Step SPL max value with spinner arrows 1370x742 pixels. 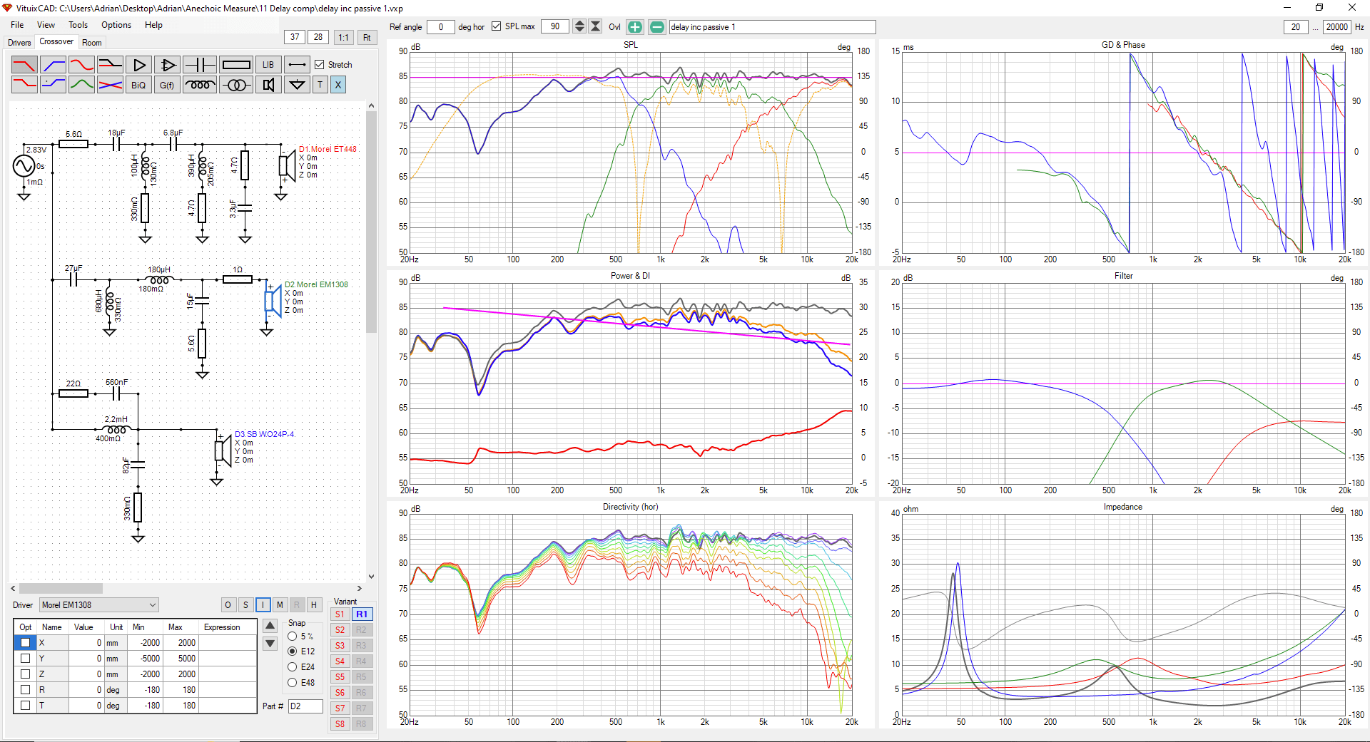pos(579,27)
